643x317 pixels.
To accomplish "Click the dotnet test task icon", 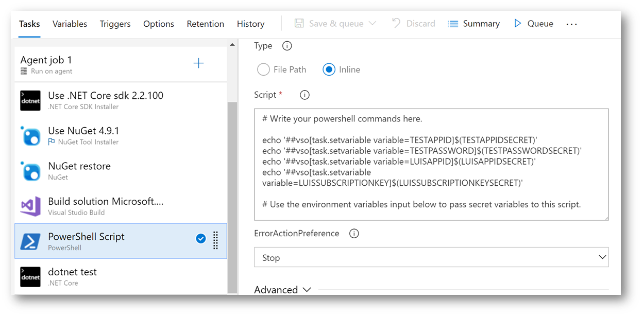I will [30, 277].
